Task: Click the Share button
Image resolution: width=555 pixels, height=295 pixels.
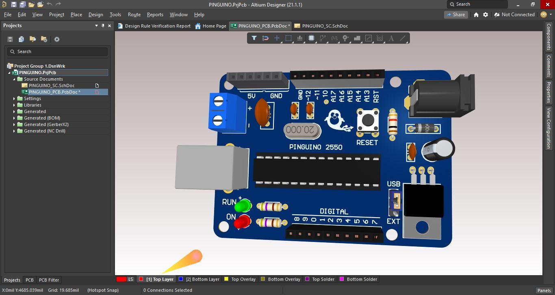Action: point(455,15)
